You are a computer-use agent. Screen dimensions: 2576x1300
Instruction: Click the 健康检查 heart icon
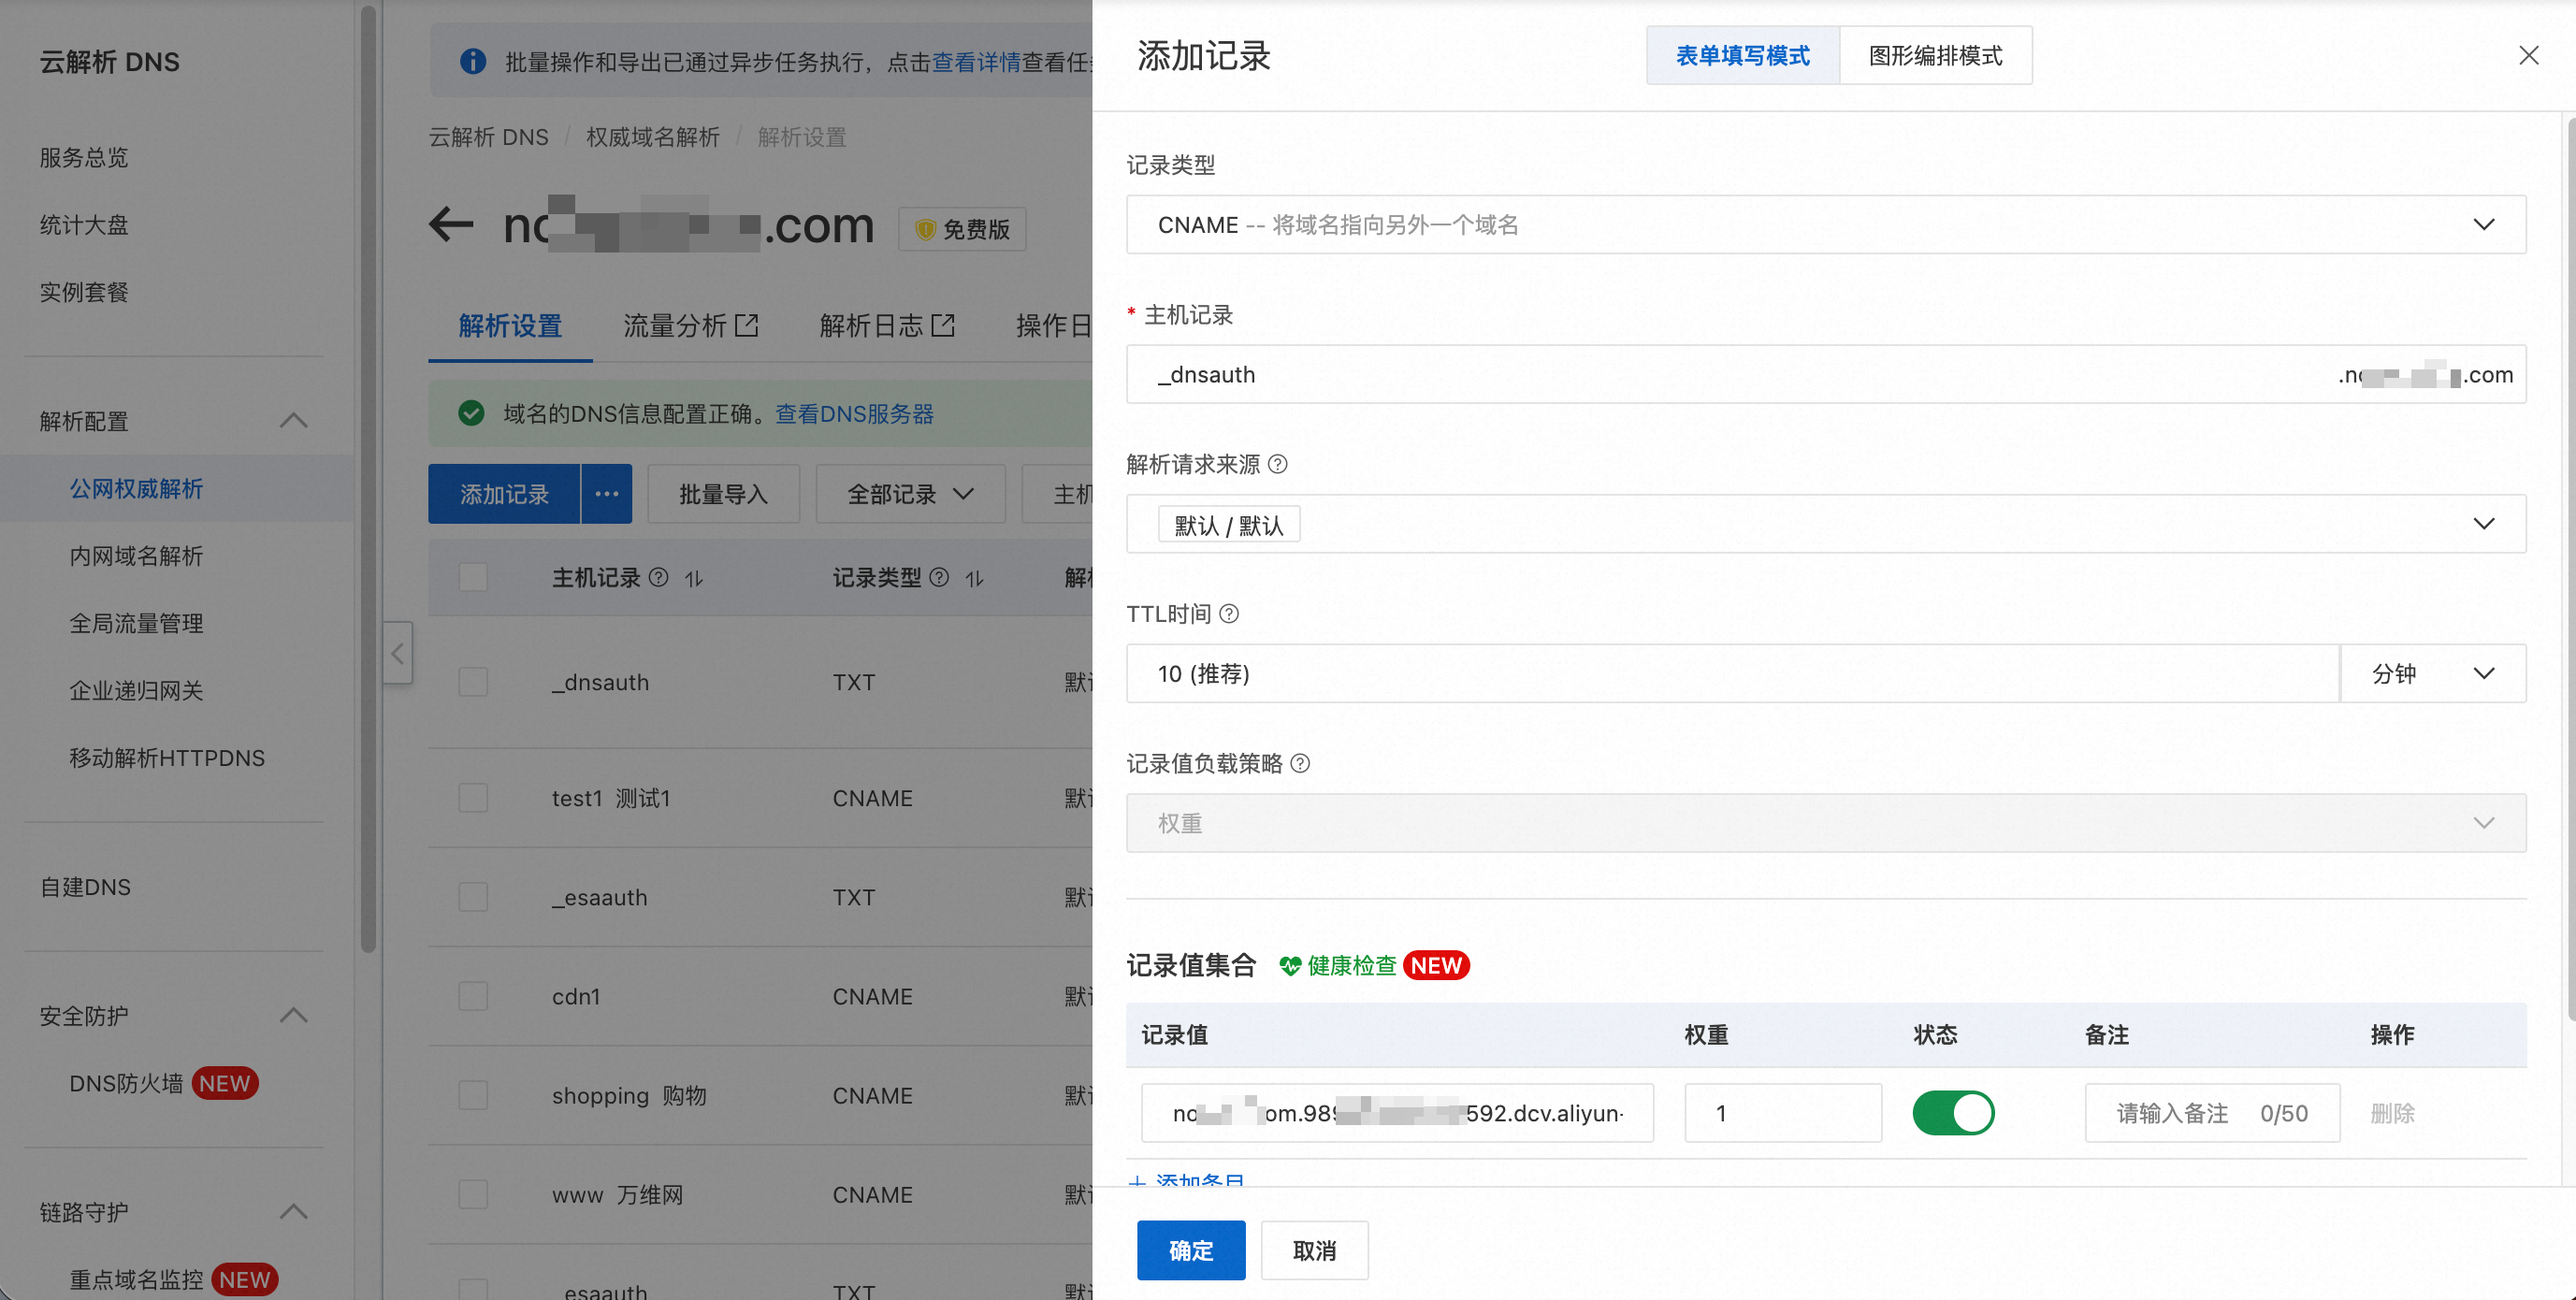1290,966
